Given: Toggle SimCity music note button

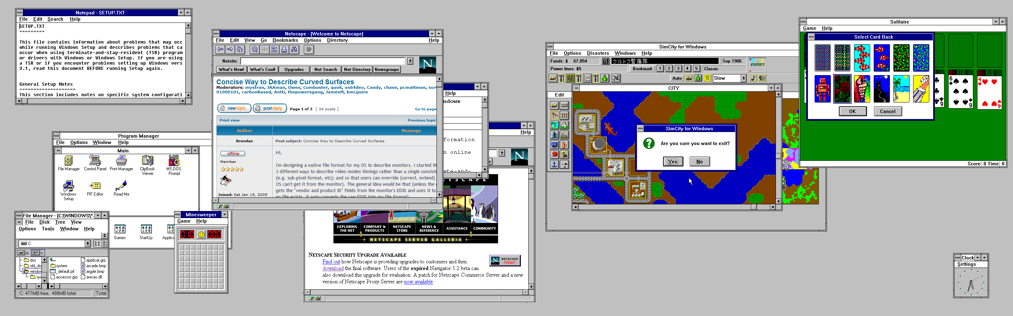Looking at the screenshot, I should coord(753,78).
